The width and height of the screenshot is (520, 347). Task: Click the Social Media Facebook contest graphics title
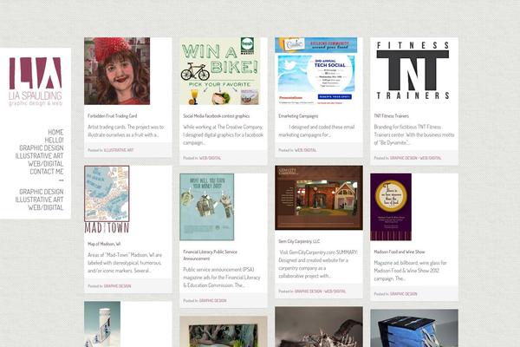pyautogui.click(x=216, y=116)
